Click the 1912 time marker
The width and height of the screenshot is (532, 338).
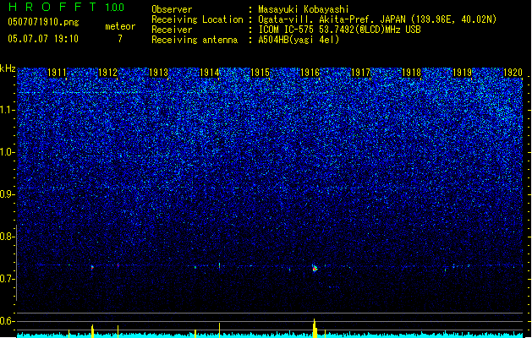(x=107, y=73)
